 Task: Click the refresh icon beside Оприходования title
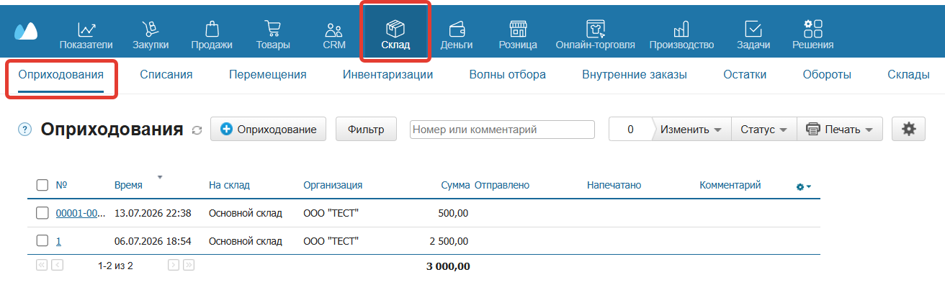197,130
